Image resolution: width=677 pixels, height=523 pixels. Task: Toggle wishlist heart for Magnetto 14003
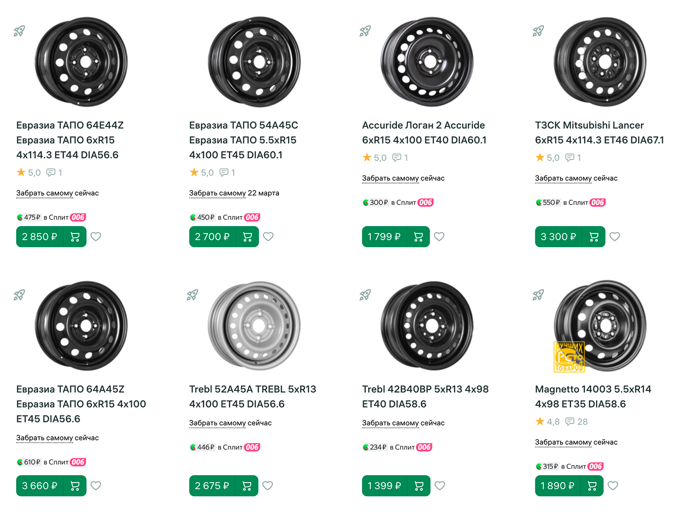(x=613, y=486)
